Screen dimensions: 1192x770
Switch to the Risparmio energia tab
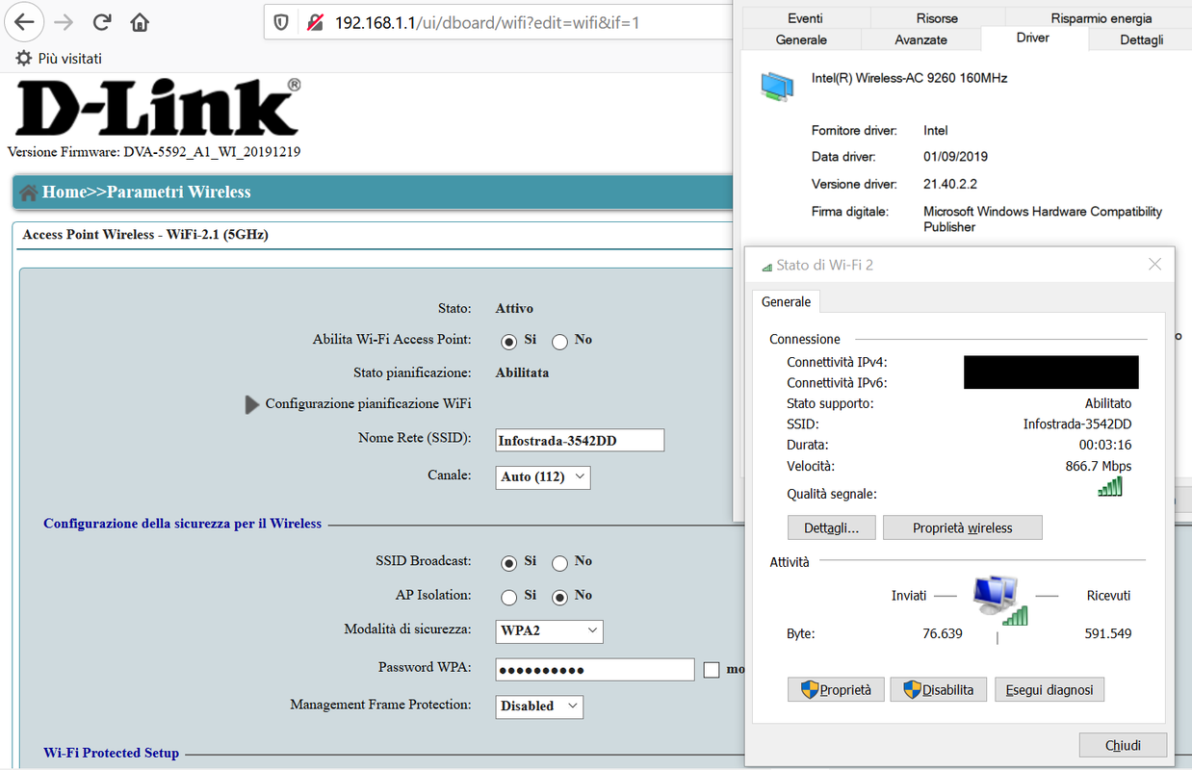(x=1101, y=18)
